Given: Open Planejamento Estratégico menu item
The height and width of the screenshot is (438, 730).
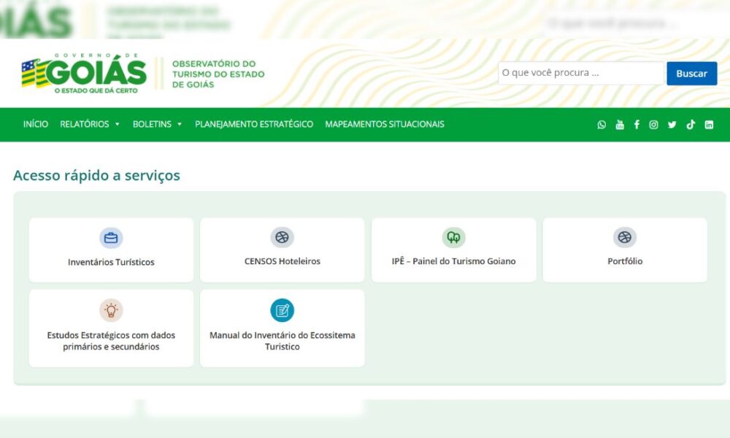Looking at the screenshot, I should coord(254,125).
